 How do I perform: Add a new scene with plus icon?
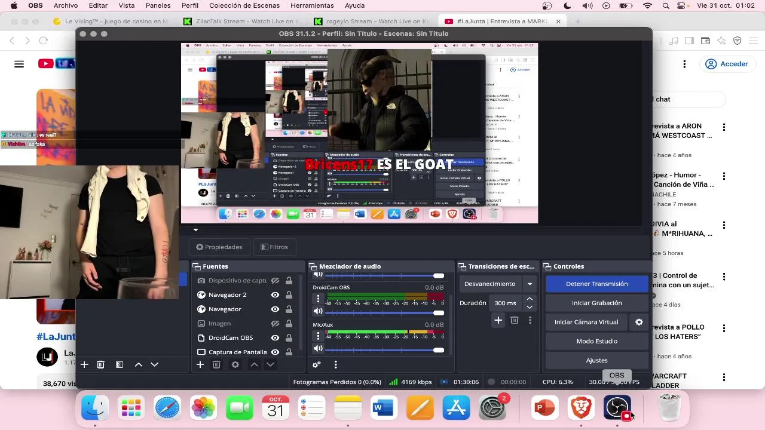point(84,364)
